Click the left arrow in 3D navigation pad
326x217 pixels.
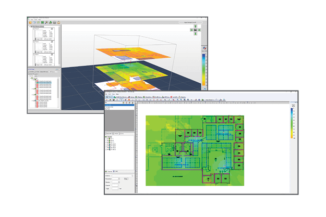click(191, 30)
